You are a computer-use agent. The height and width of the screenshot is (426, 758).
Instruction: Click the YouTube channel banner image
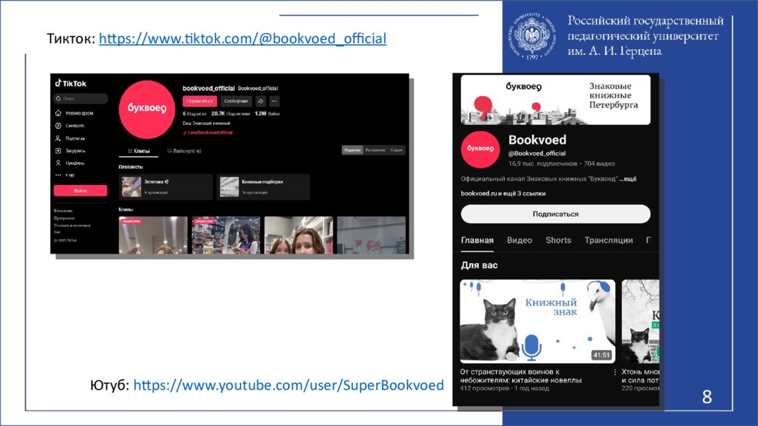(x=555, y=100)
